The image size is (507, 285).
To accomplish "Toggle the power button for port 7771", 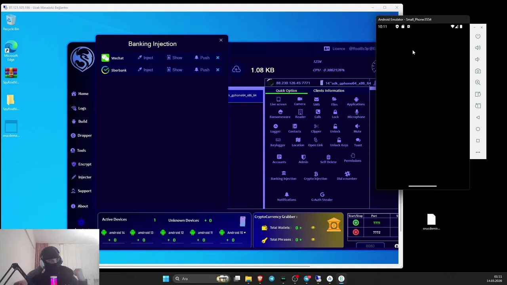I will click(x=356, y=223).
